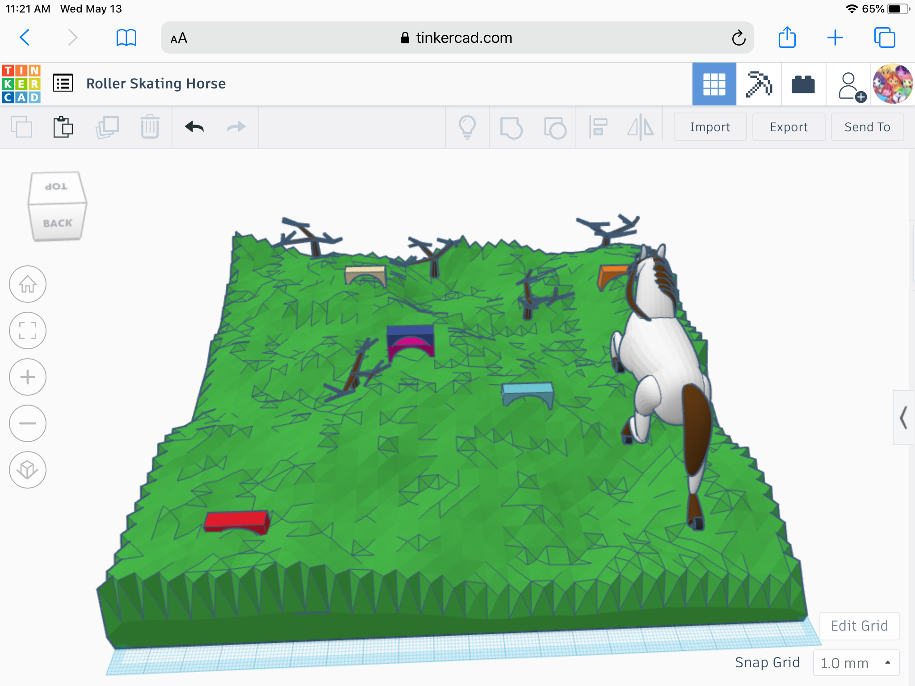Open the Snap Grid 1.0 mm dropdown
This screenshot has height=686, width=915.
pos(856,663)
